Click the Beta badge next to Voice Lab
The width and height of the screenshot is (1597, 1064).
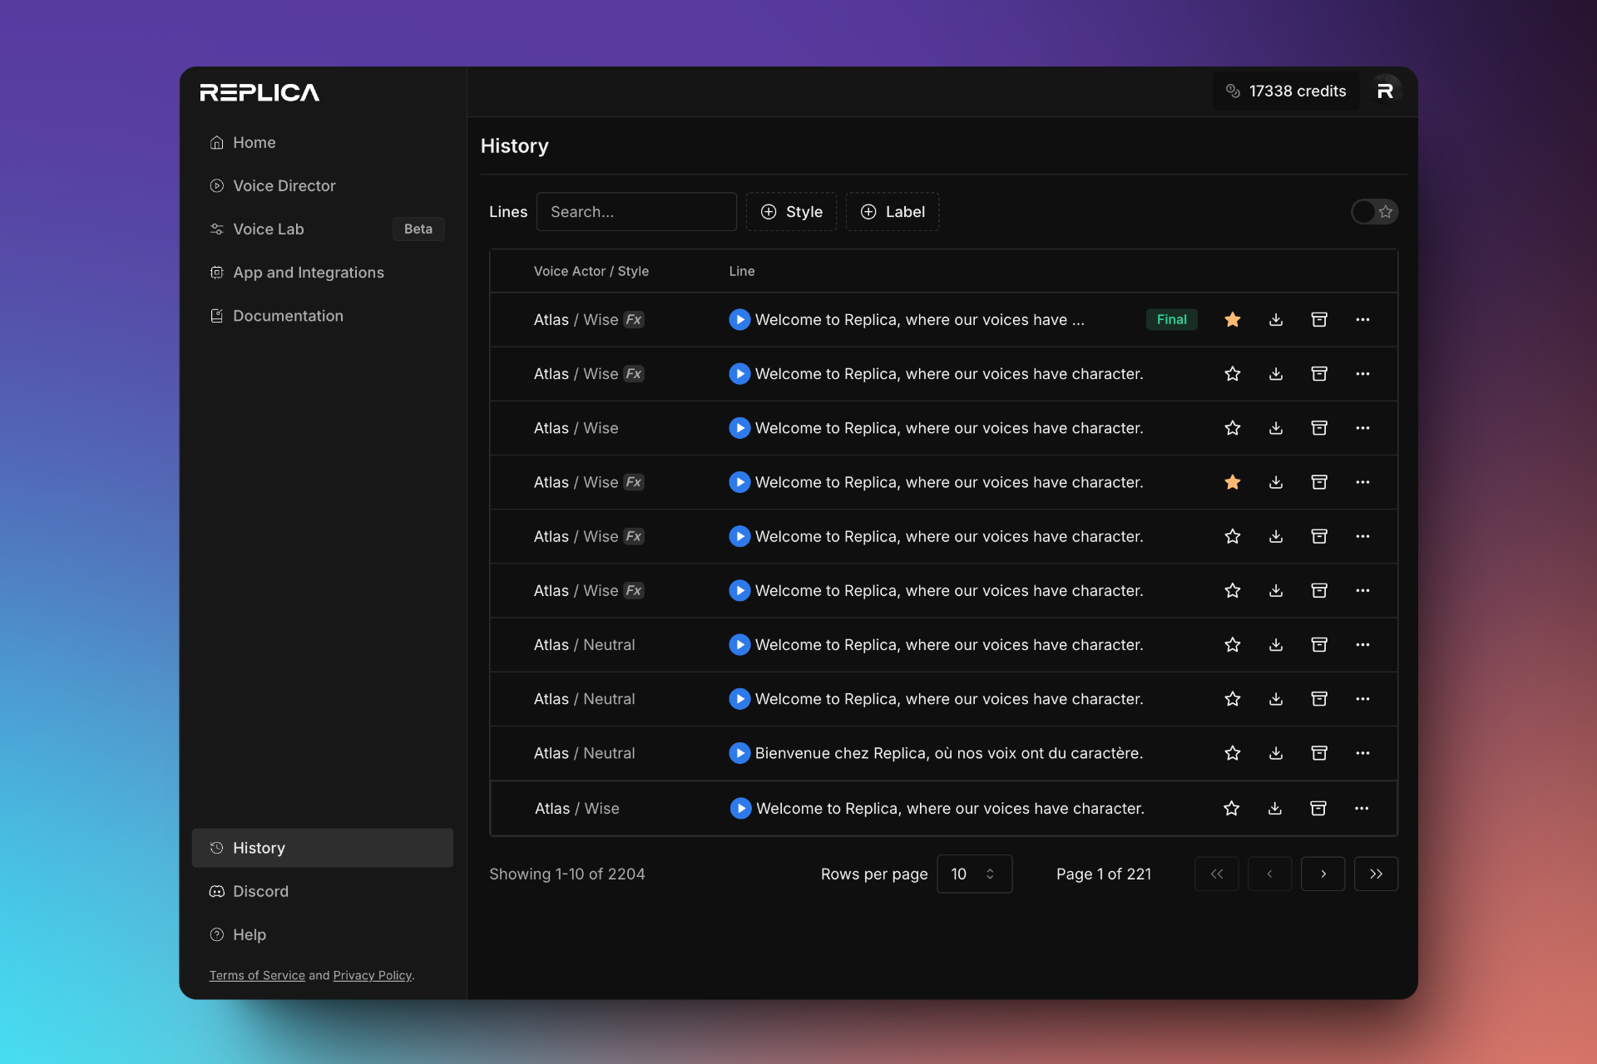pyautogui.click(x=418, y=229)
